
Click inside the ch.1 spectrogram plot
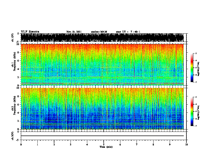click(x=102, y=65)
